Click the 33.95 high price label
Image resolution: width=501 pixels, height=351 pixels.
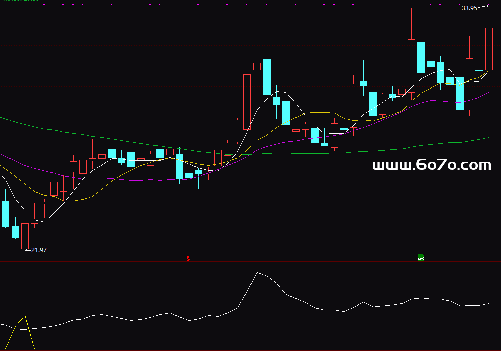(469, 8)
